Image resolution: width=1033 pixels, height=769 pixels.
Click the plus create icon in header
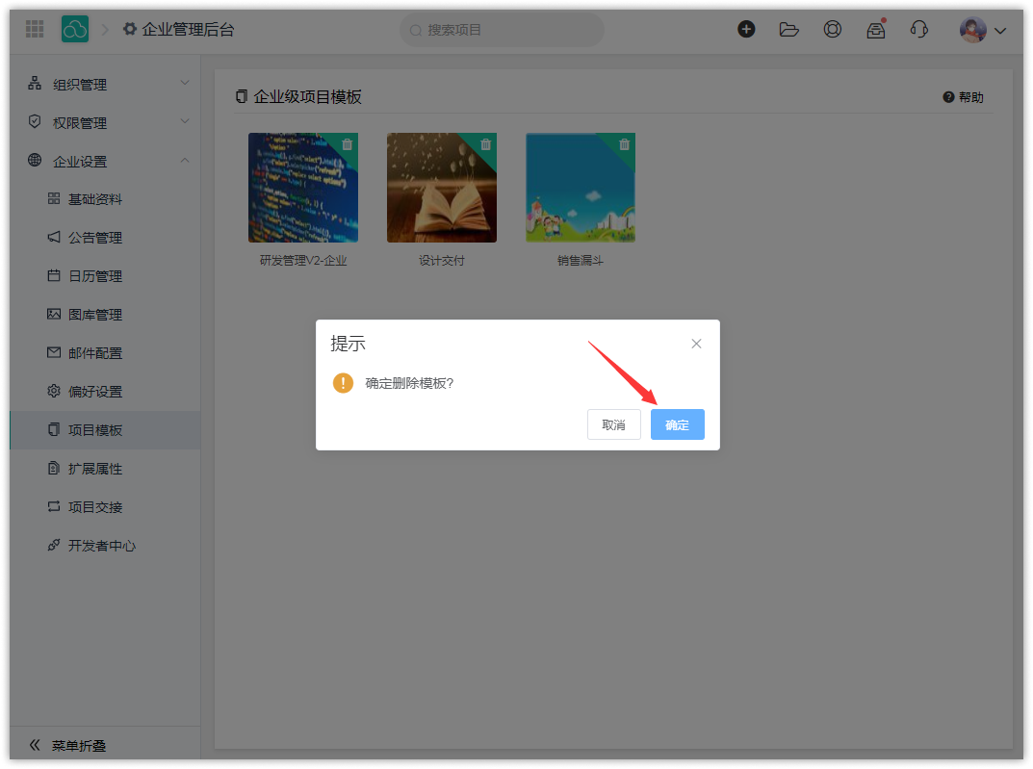[x=746, y=30]
